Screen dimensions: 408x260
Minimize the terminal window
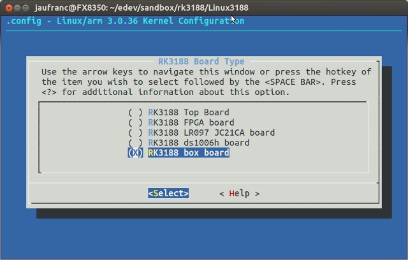point(17,8)
